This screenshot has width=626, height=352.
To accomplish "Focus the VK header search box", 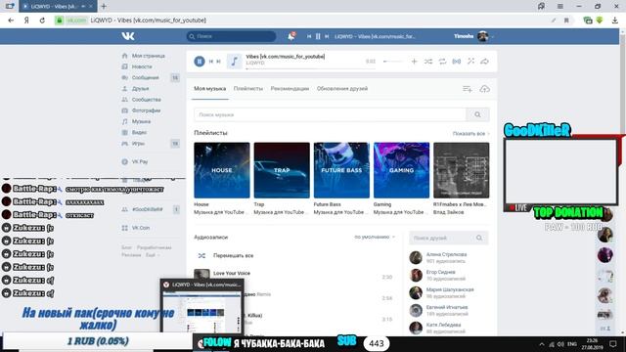I will (x=231, y=36).
